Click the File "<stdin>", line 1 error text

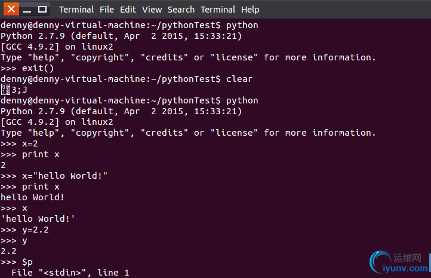point(70,273)
